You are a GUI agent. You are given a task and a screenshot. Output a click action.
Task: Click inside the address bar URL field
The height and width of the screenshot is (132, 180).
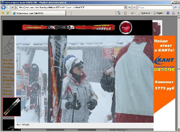(x=70, y=7)
